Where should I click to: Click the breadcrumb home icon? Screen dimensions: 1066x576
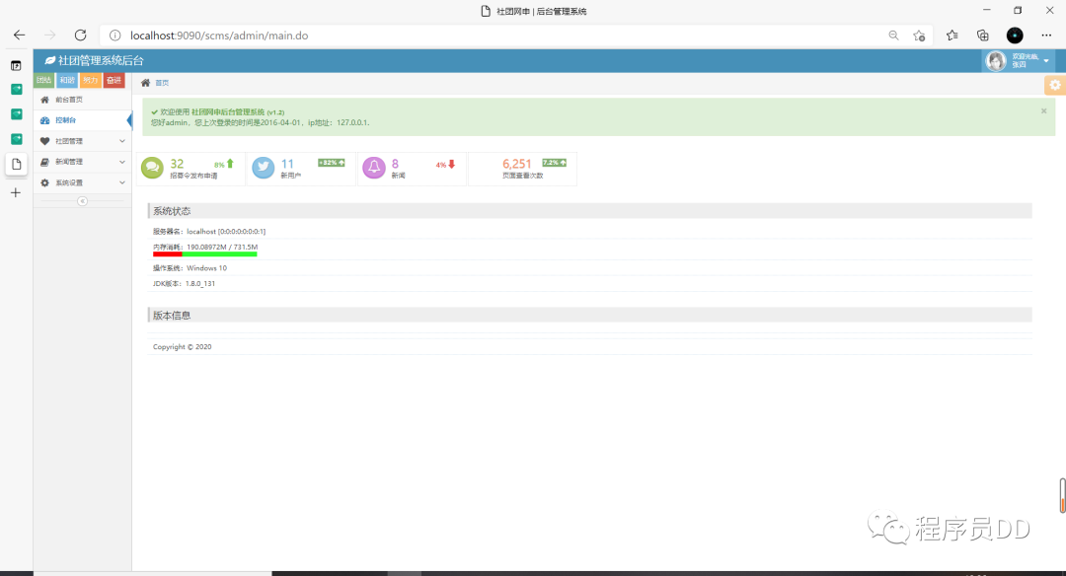click(x=145, y=83)
